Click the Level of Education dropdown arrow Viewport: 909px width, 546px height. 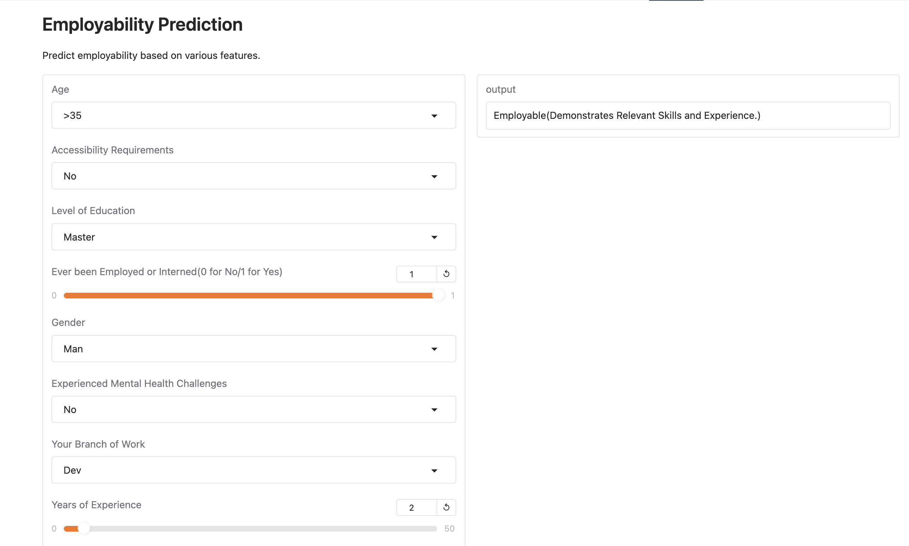(434, 237)
